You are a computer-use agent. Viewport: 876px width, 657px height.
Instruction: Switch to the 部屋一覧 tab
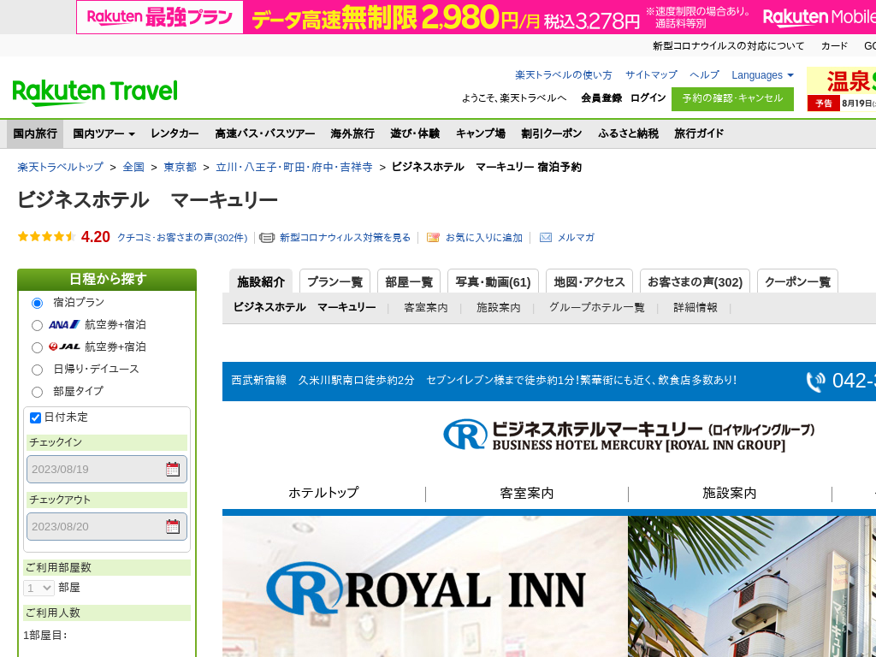coord(409,281)
